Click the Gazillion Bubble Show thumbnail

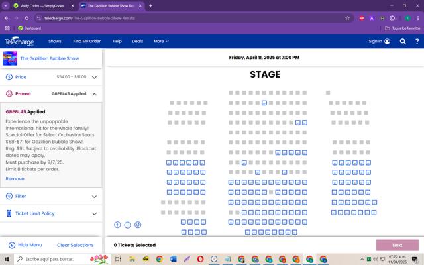tap(10, 58)
